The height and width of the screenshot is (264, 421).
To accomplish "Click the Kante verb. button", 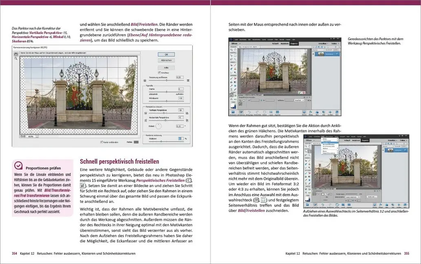I will (371, 197).
